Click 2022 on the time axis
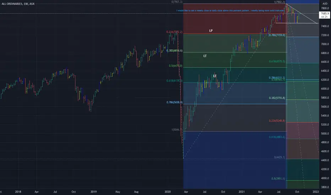This screenshot has width=331, height=195. tap(316, 191)
